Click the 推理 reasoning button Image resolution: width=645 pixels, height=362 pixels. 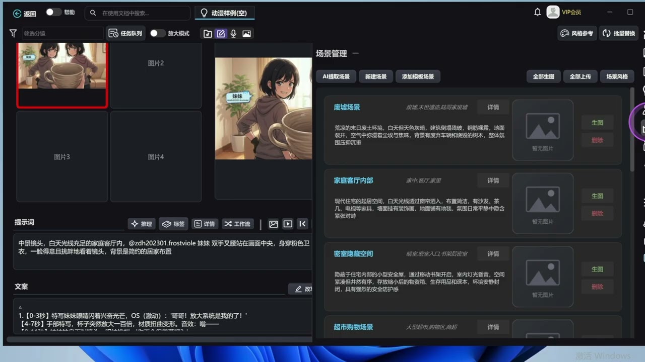pos(142,224)
